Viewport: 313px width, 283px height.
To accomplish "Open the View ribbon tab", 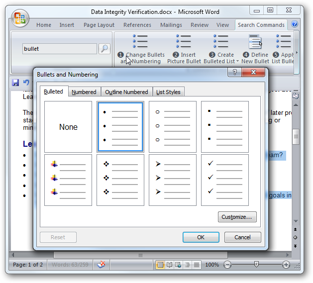I will (222, 25).
